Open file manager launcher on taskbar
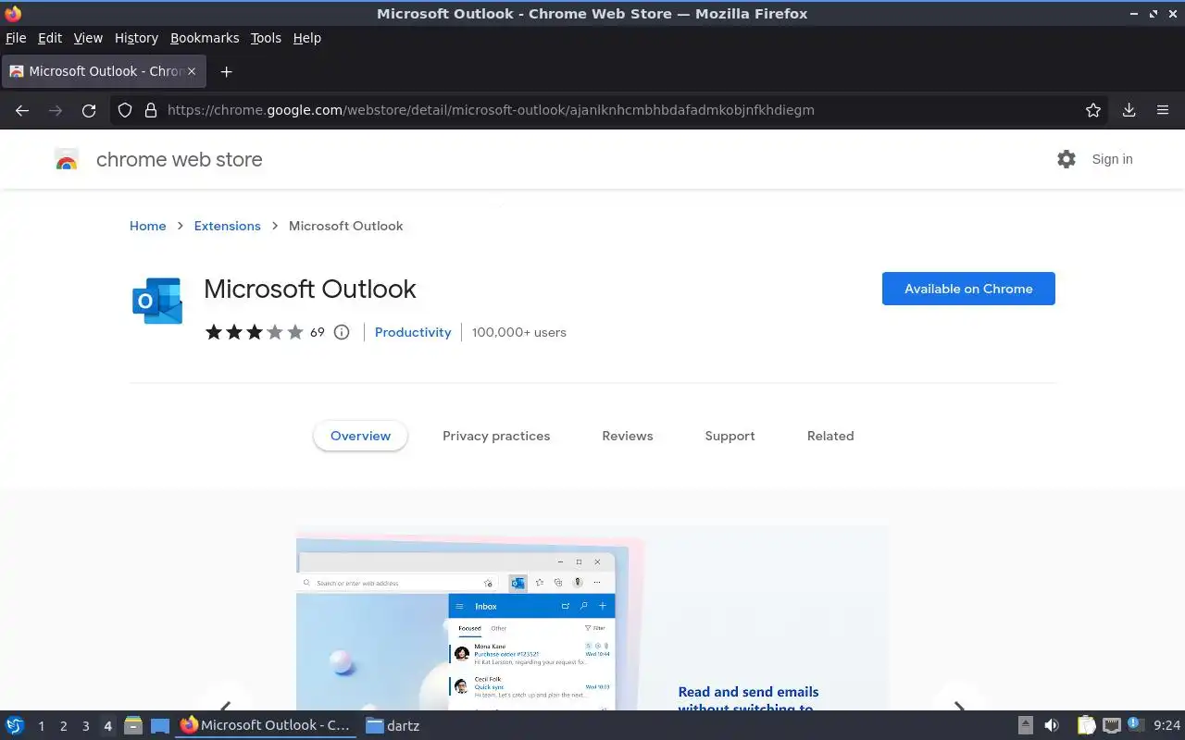Viewport: 1185px width, 740px height. (133, 725)
